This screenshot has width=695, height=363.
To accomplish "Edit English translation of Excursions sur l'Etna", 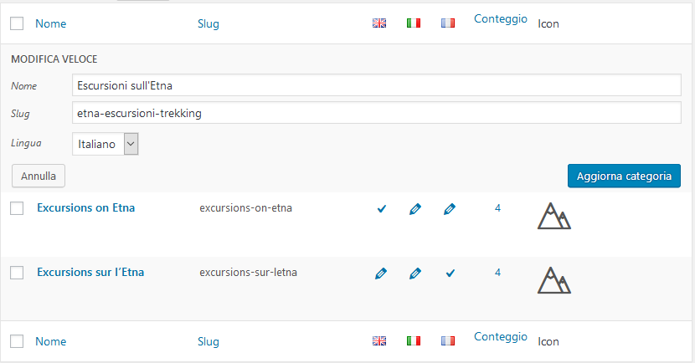I will click(x=381, y=274).
